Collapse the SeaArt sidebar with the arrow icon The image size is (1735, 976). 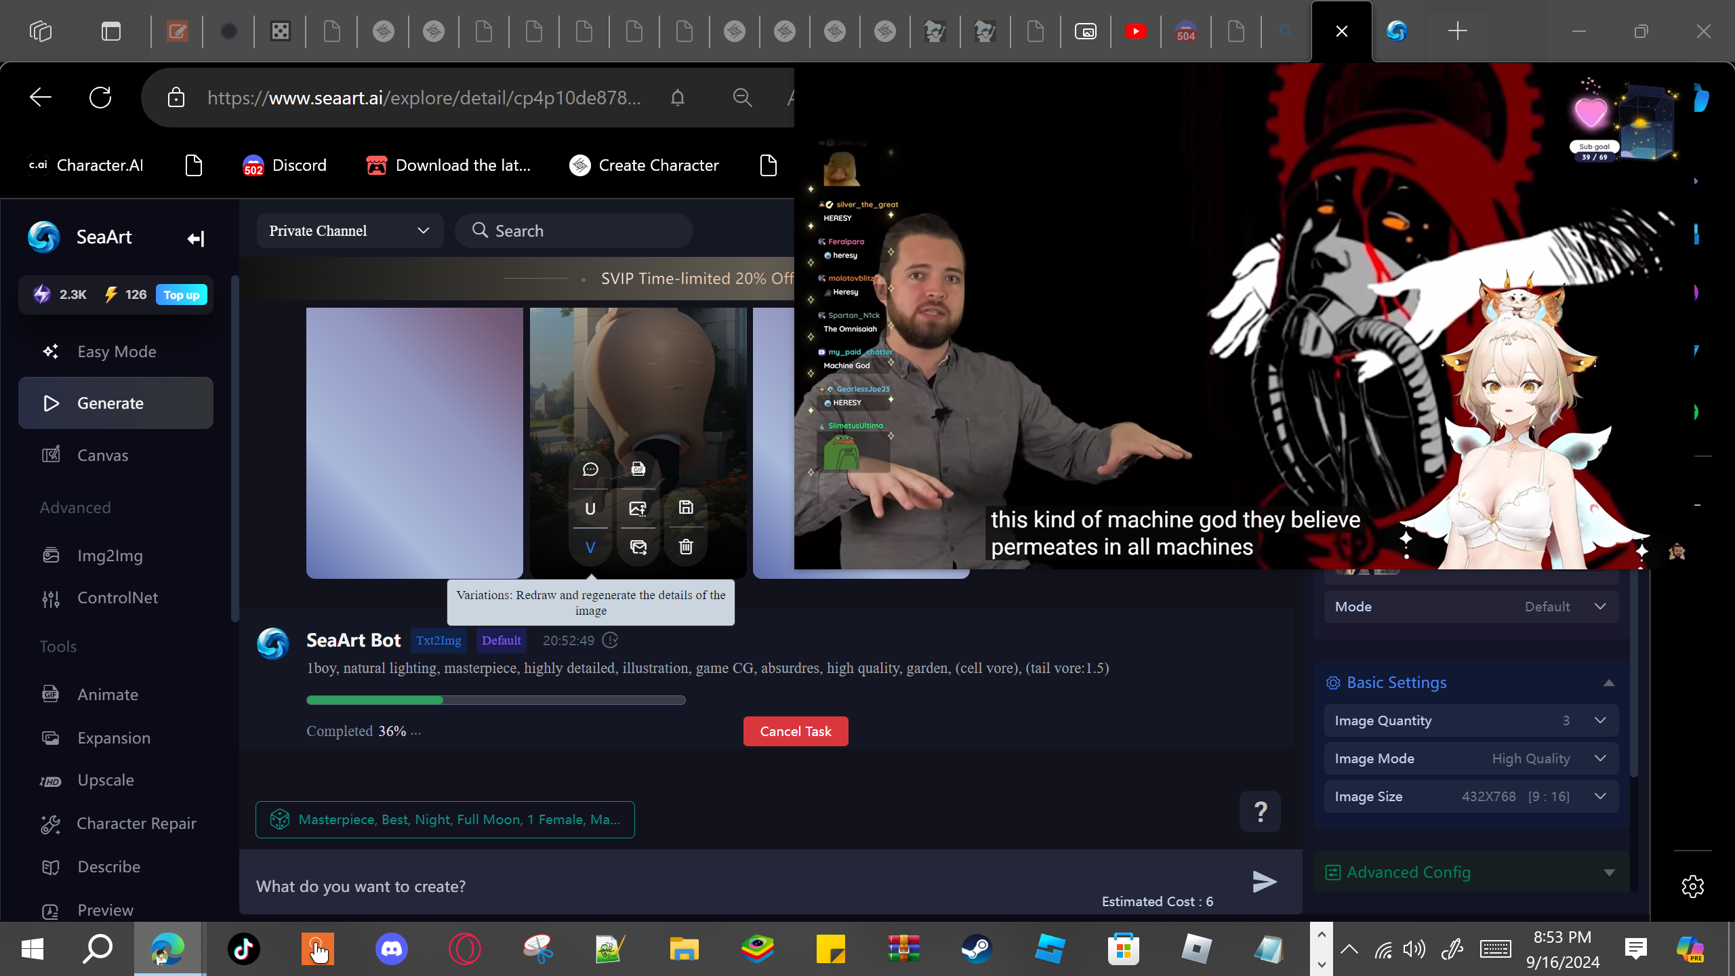196,239
